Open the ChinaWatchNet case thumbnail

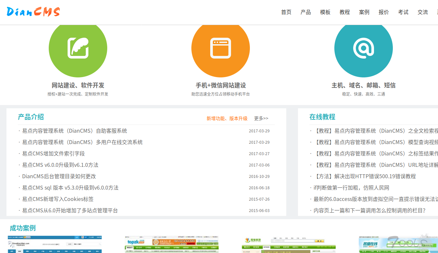(x=55, y=244)
